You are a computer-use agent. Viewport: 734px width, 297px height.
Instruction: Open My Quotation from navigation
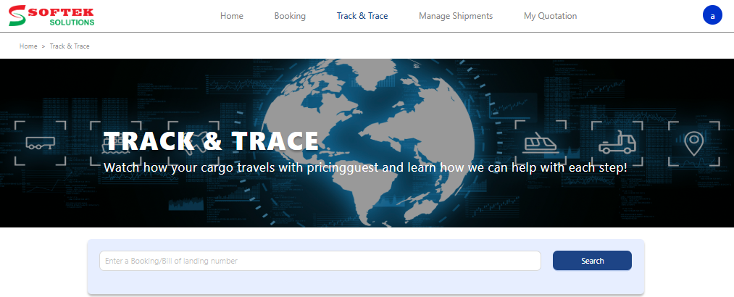(551, 16)
